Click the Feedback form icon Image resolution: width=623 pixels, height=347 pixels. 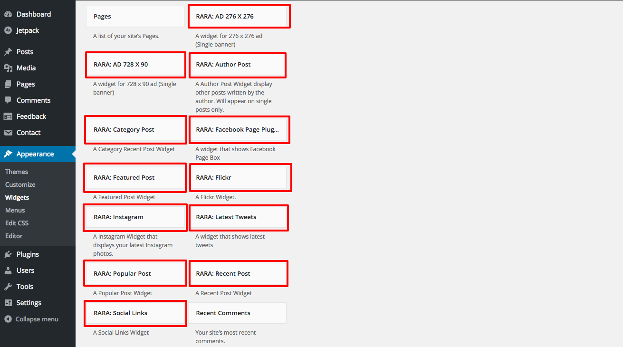[x=8, y=116]
